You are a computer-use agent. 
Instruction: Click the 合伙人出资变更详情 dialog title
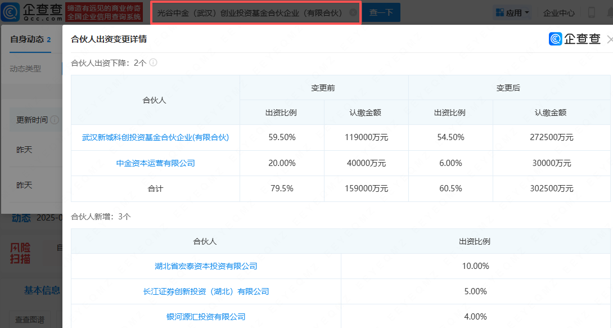[x=109, y=39]
